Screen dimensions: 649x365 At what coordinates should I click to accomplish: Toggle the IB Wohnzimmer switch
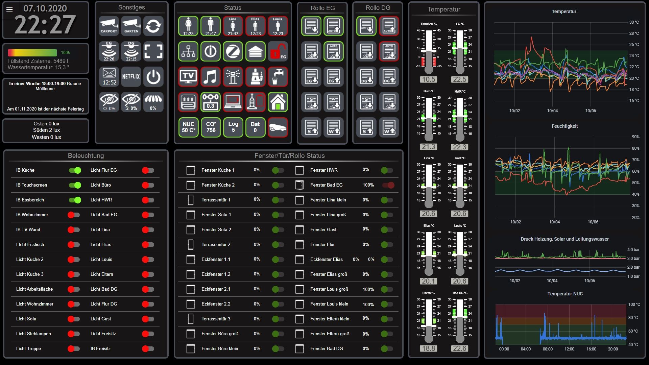[x=74, y=215]
